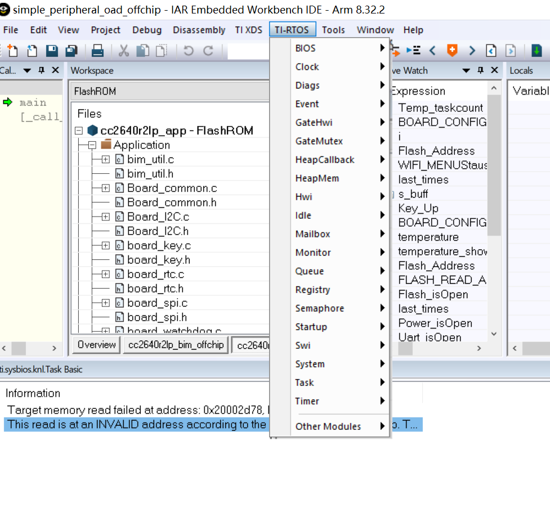550x531 pixels.
Task: Click the Print toolbar icon
Action: [97, 51]
